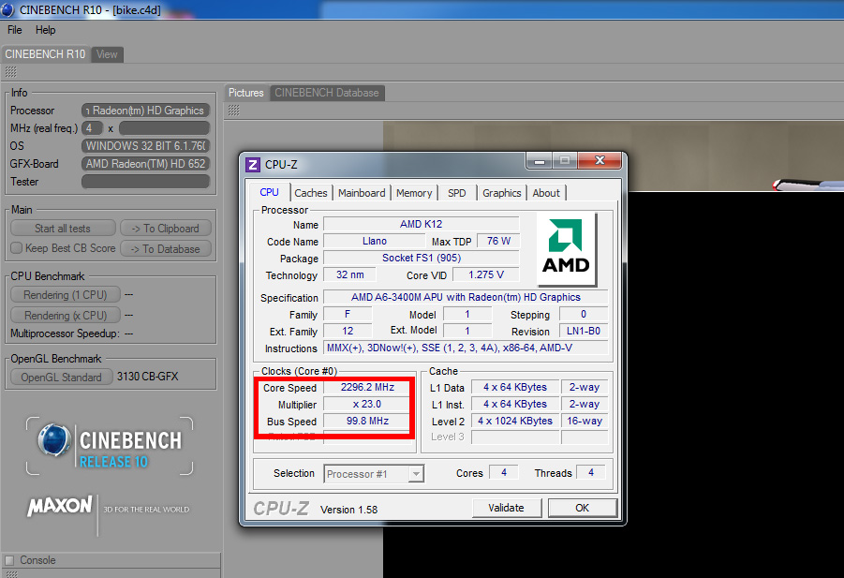Toggle the Console checkbox
This screenshot has width=844, height=578.
[x=9, y=560]
